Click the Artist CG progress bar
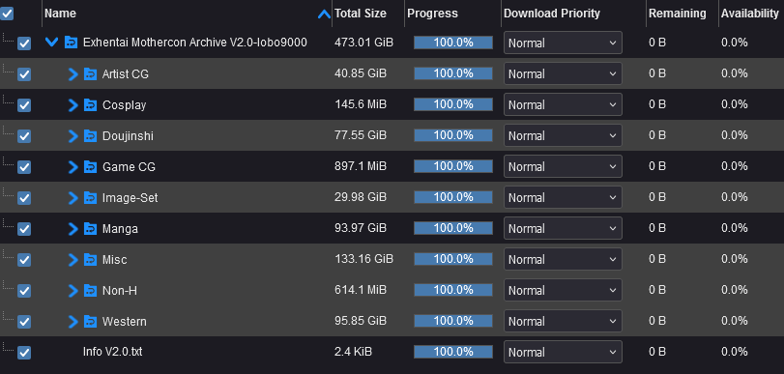The height and width of the screenshot is (374, 784). [x=453, y=73]
